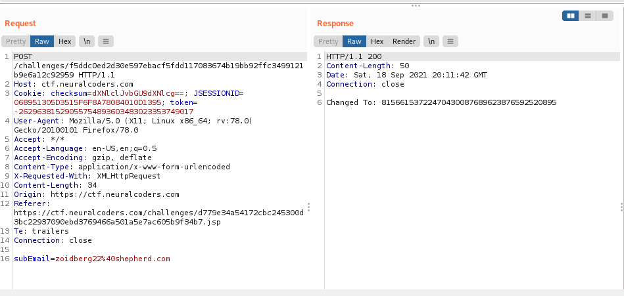Switch to the top-bottom stacked layout icon
This screenshot has width=624, height=296.
pyautogui.click(x=588, y=16)
